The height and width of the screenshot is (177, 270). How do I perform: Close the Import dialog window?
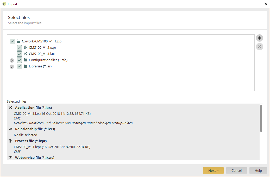(266, 4)
